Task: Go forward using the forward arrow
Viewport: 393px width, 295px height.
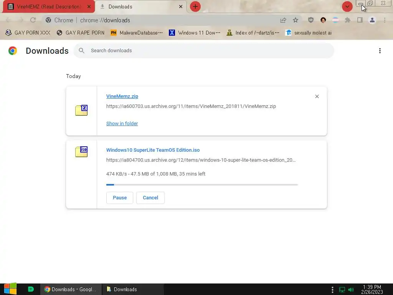Action: 21,20
